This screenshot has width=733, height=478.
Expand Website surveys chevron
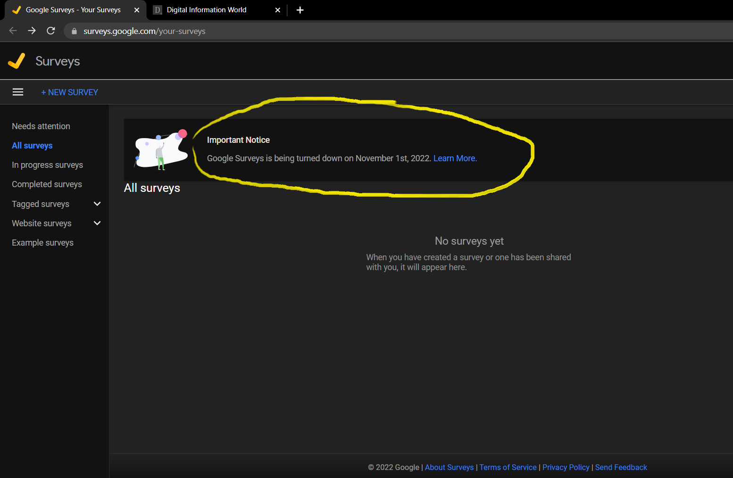[x=97, y=223]
